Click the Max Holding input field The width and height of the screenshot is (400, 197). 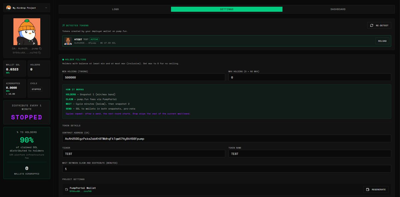[310, 77]
